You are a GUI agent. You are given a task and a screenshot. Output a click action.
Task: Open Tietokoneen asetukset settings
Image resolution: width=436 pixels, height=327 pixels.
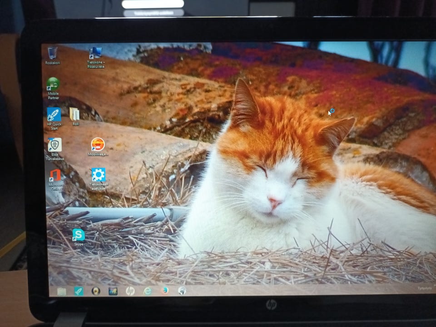99,179
